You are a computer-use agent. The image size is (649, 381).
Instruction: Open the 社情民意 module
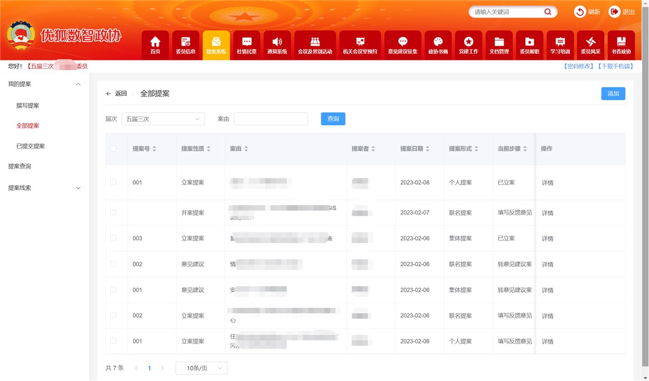247,44
